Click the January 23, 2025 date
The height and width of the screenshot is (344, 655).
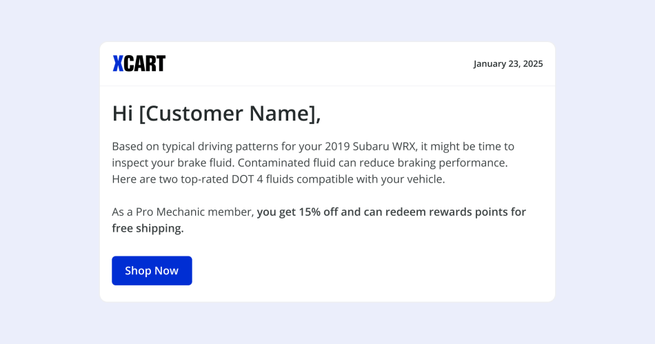tap(508, 63)
